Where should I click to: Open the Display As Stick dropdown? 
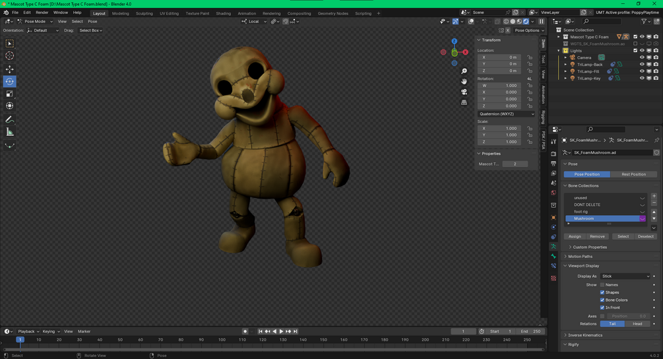coord(625,277)
